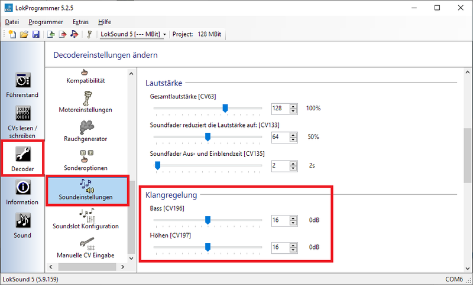
Task: Select Kompatibilität in the settings list
Action: 86,77
